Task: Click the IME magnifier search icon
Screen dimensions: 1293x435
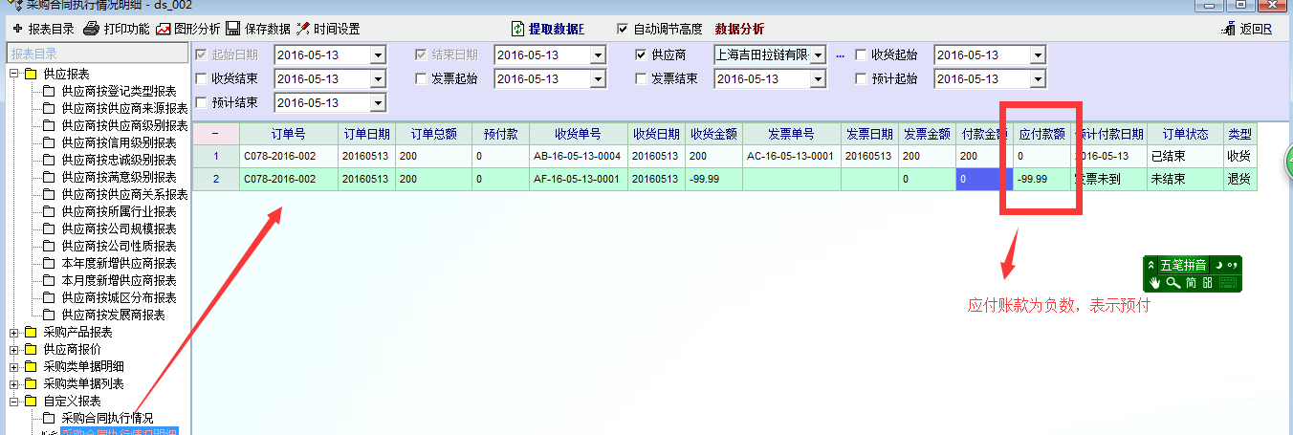Action: coord(1172,282)
